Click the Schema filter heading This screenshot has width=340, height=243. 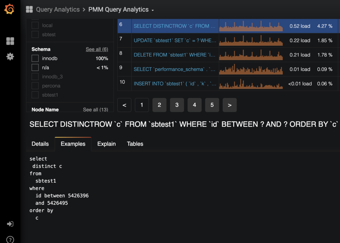[41, 49]
